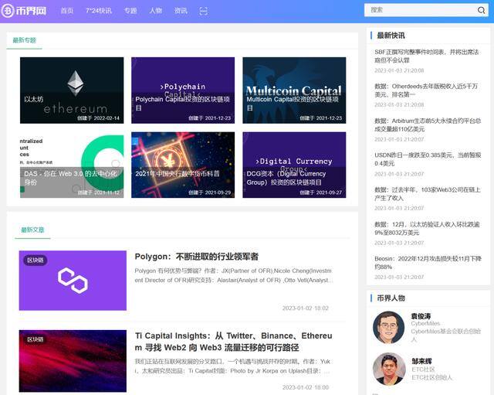The height and width of the screenshot is (395, 494).
Task: Click the search magnifier icon
Action: click(481, 10)
